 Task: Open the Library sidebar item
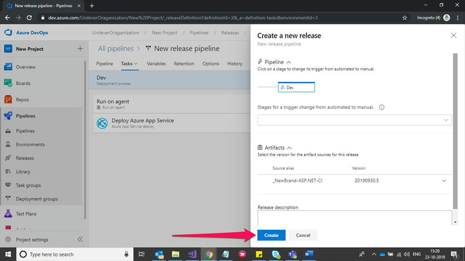(x=23, y=172)
